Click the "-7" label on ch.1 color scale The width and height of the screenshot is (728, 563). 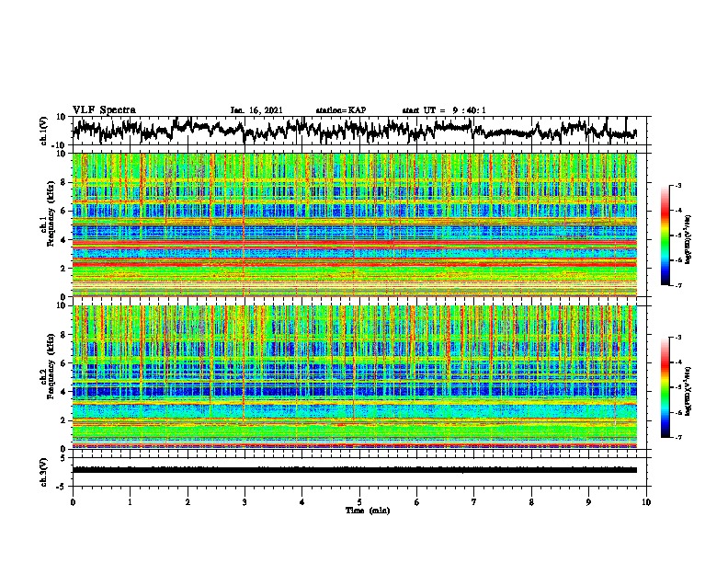tap(678, 285)
